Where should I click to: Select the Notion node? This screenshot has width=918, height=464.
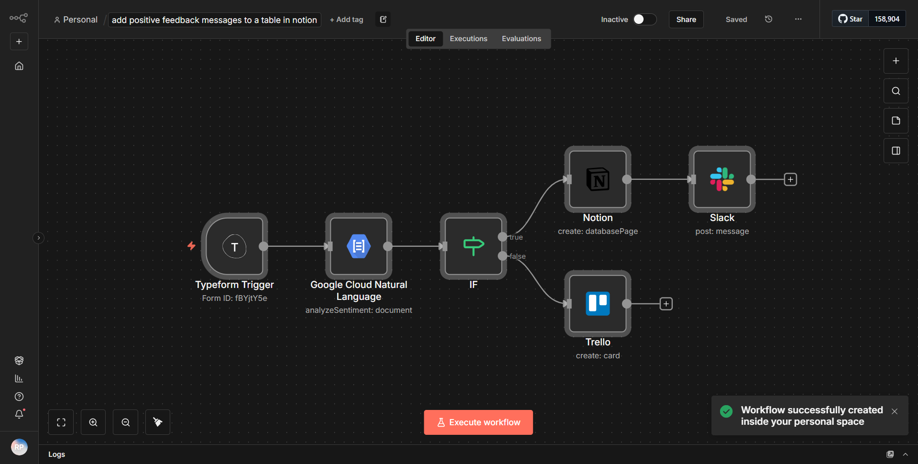(x=598, y=179)
